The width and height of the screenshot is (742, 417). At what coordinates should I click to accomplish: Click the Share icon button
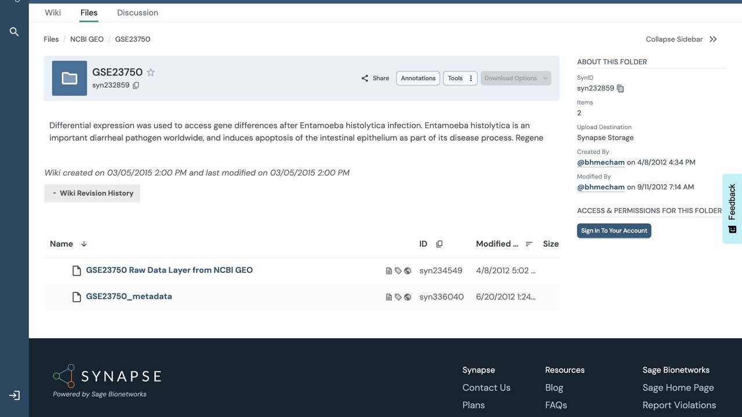[375, 78]
